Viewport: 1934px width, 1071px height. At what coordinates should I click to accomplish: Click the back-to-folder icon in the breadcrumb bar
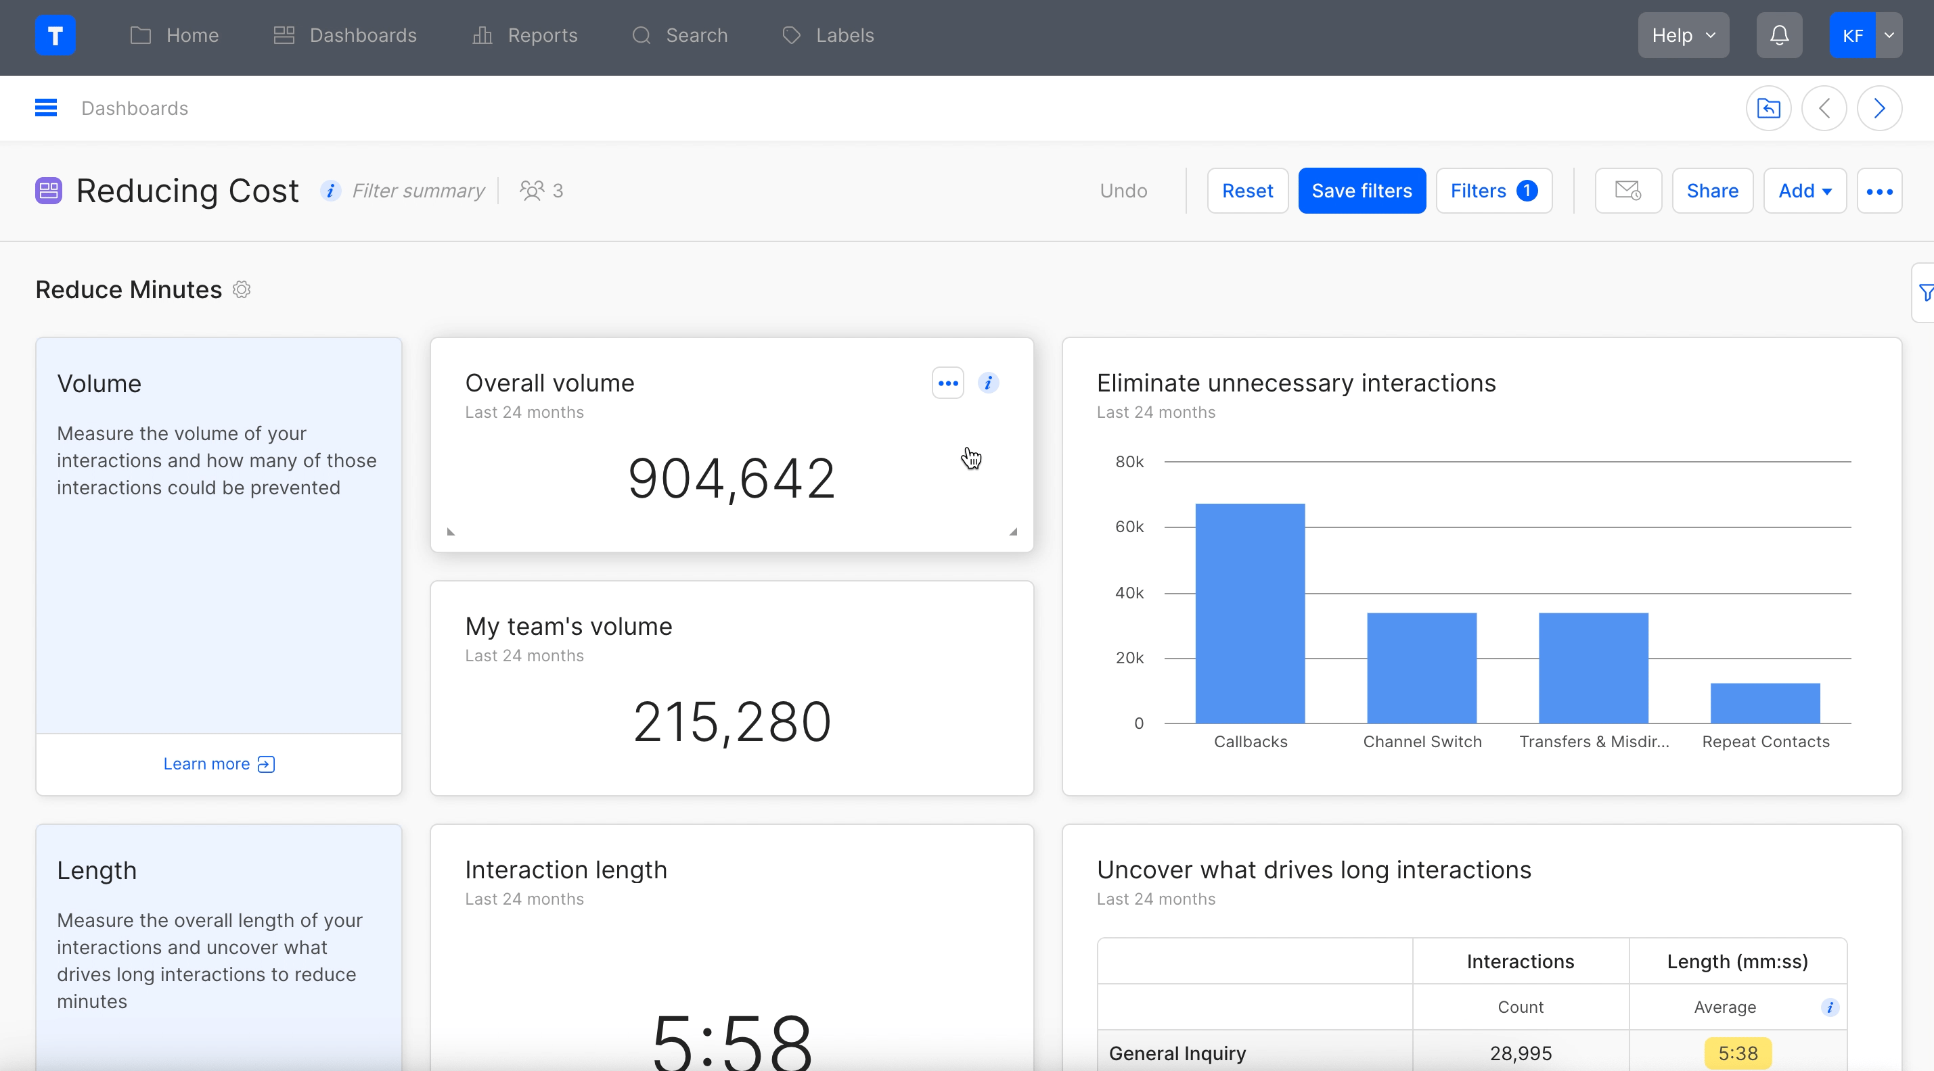tap(1768, 108)
